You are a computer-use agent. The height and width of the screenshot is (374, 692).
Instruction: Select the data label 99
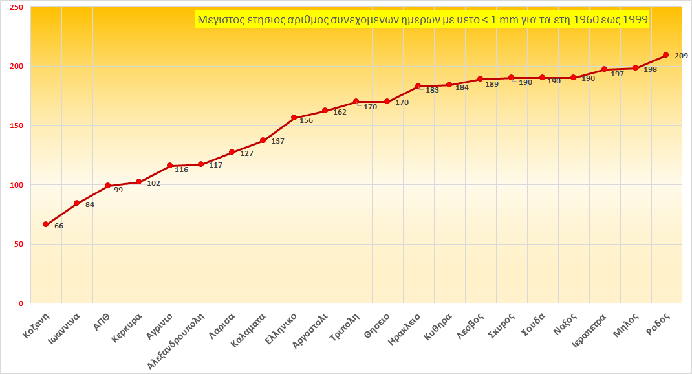tap(118, 190)
